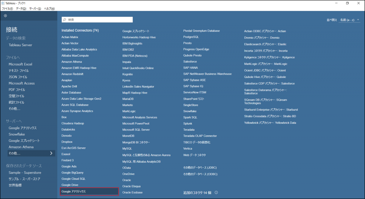Choose Web データ コネクタ

coord(194,155)
